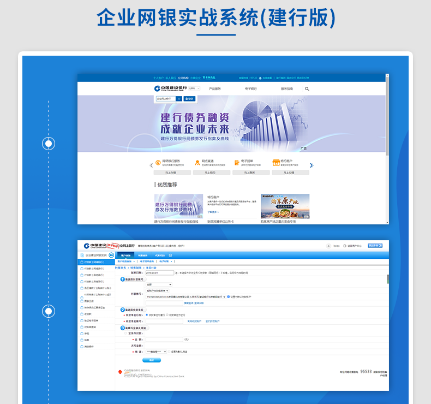431x404 pixels.
Task: Open the 购享原产地 food promotion thumbnail
Action: tap(285, 206)
